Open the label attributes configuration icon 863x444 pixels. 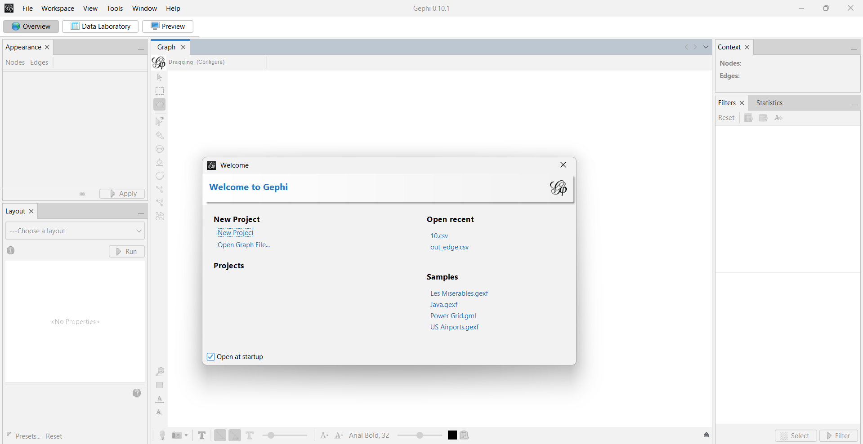point(464,435)
